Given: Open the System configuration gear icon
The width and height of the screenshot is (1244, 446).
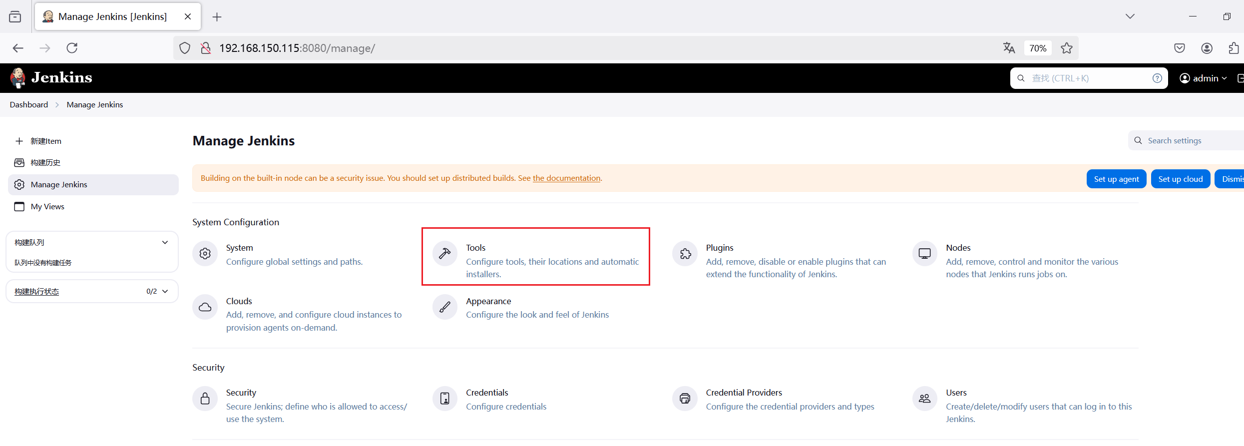Looking at the screenshot, I should (205, 254).
